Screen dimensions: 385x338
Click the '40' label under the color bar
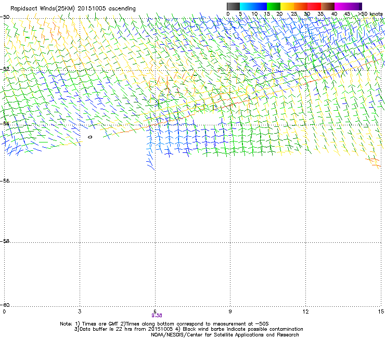click(334, 14)
